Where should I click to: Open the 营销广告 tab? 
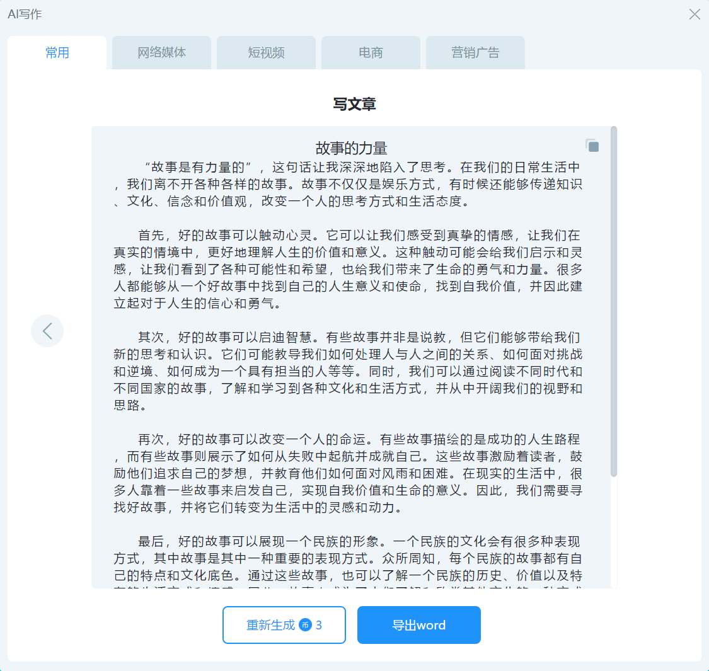[x=475, y=53]
